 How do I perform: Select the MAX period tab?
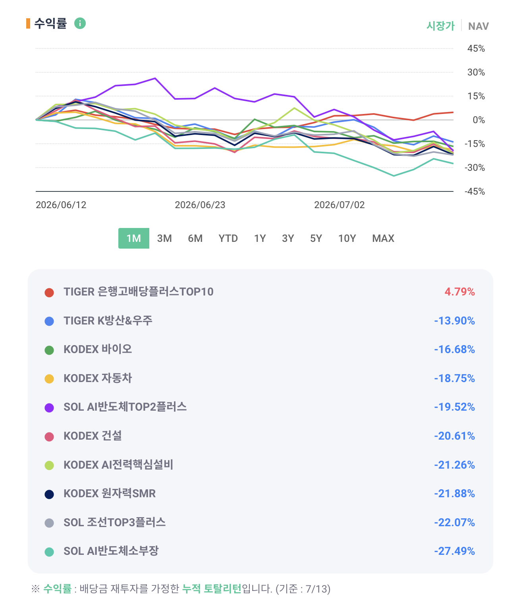(383, 238)
